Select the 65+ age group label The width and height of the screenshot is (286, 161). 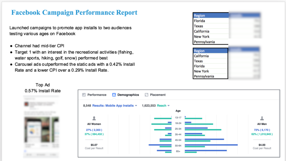pos(178,151)
